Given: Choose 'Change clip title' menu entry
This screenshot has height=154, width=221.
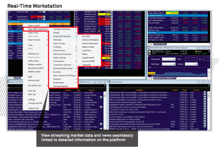Looking at the screenshot, I should pyautogui.click(x=36, y=103).
